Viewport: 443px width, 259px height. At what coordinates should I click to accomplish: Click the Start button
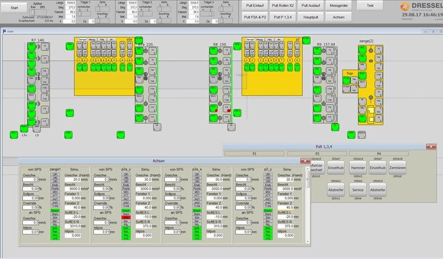click(x=13, y=7)
